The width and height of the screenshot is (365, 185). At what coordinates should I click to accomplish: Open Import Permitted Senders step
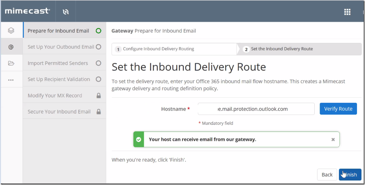(x=64, y=63)
